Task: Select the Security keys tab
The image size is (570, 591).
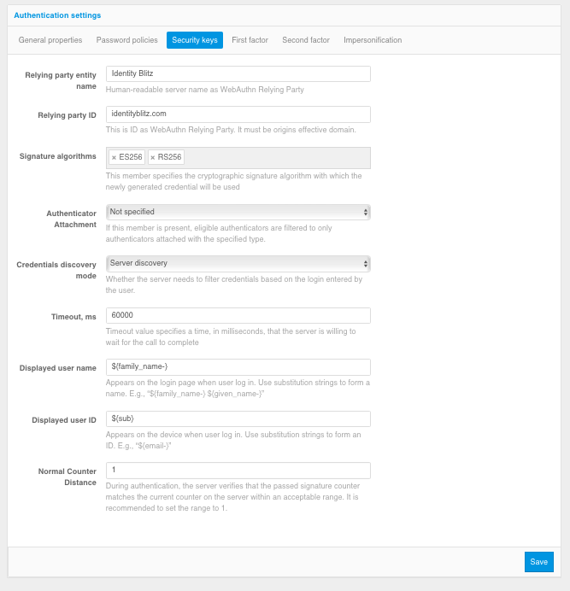Action: click(195, 40)
